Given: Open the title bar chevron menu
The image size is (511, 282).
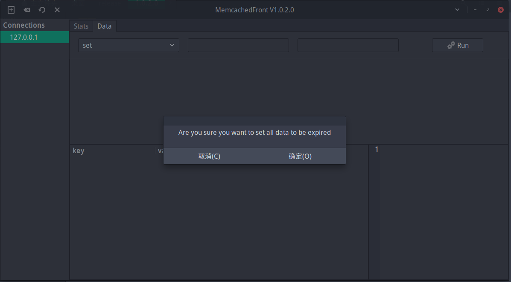Looking at the screenshot, I should pos(457,10).
